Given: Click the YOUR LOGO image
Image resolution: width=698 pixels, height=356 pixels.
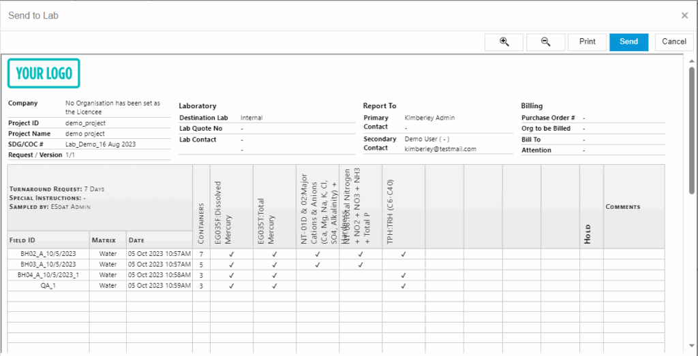Looking at the screenshot, I should tap(44, 74).
